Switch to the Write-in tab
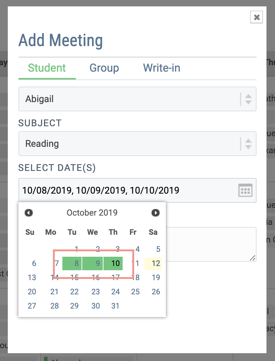The height and width of the screenshot is (361, 275). click(x=161, y=68)
